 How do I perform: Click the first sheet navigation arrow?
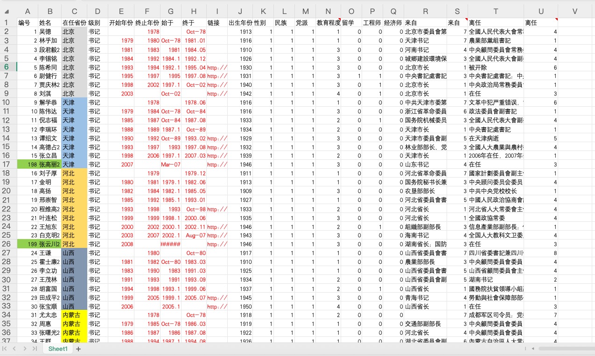[x=5, y=349]
